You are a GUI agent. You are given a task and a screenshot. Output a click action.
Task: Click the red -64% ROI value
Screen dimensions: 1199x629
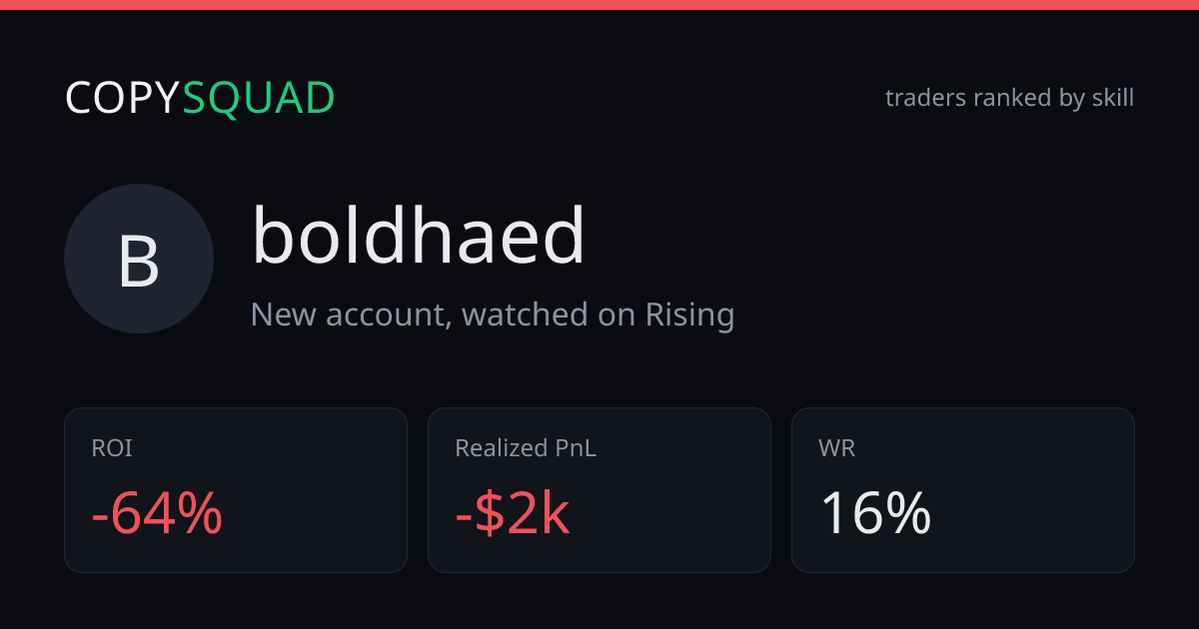click(x=157, y=514)
